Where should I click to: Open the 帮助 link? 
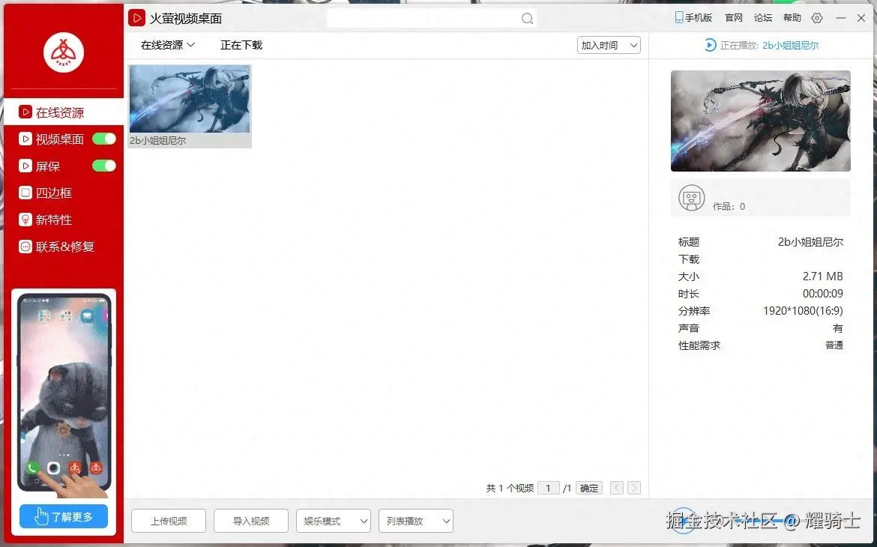click(x=792, y=18)
